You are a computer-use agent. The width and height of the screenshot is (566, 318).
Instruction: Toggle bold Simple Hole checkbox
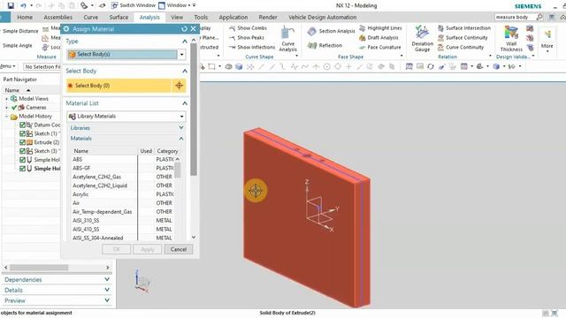point(22,169)
